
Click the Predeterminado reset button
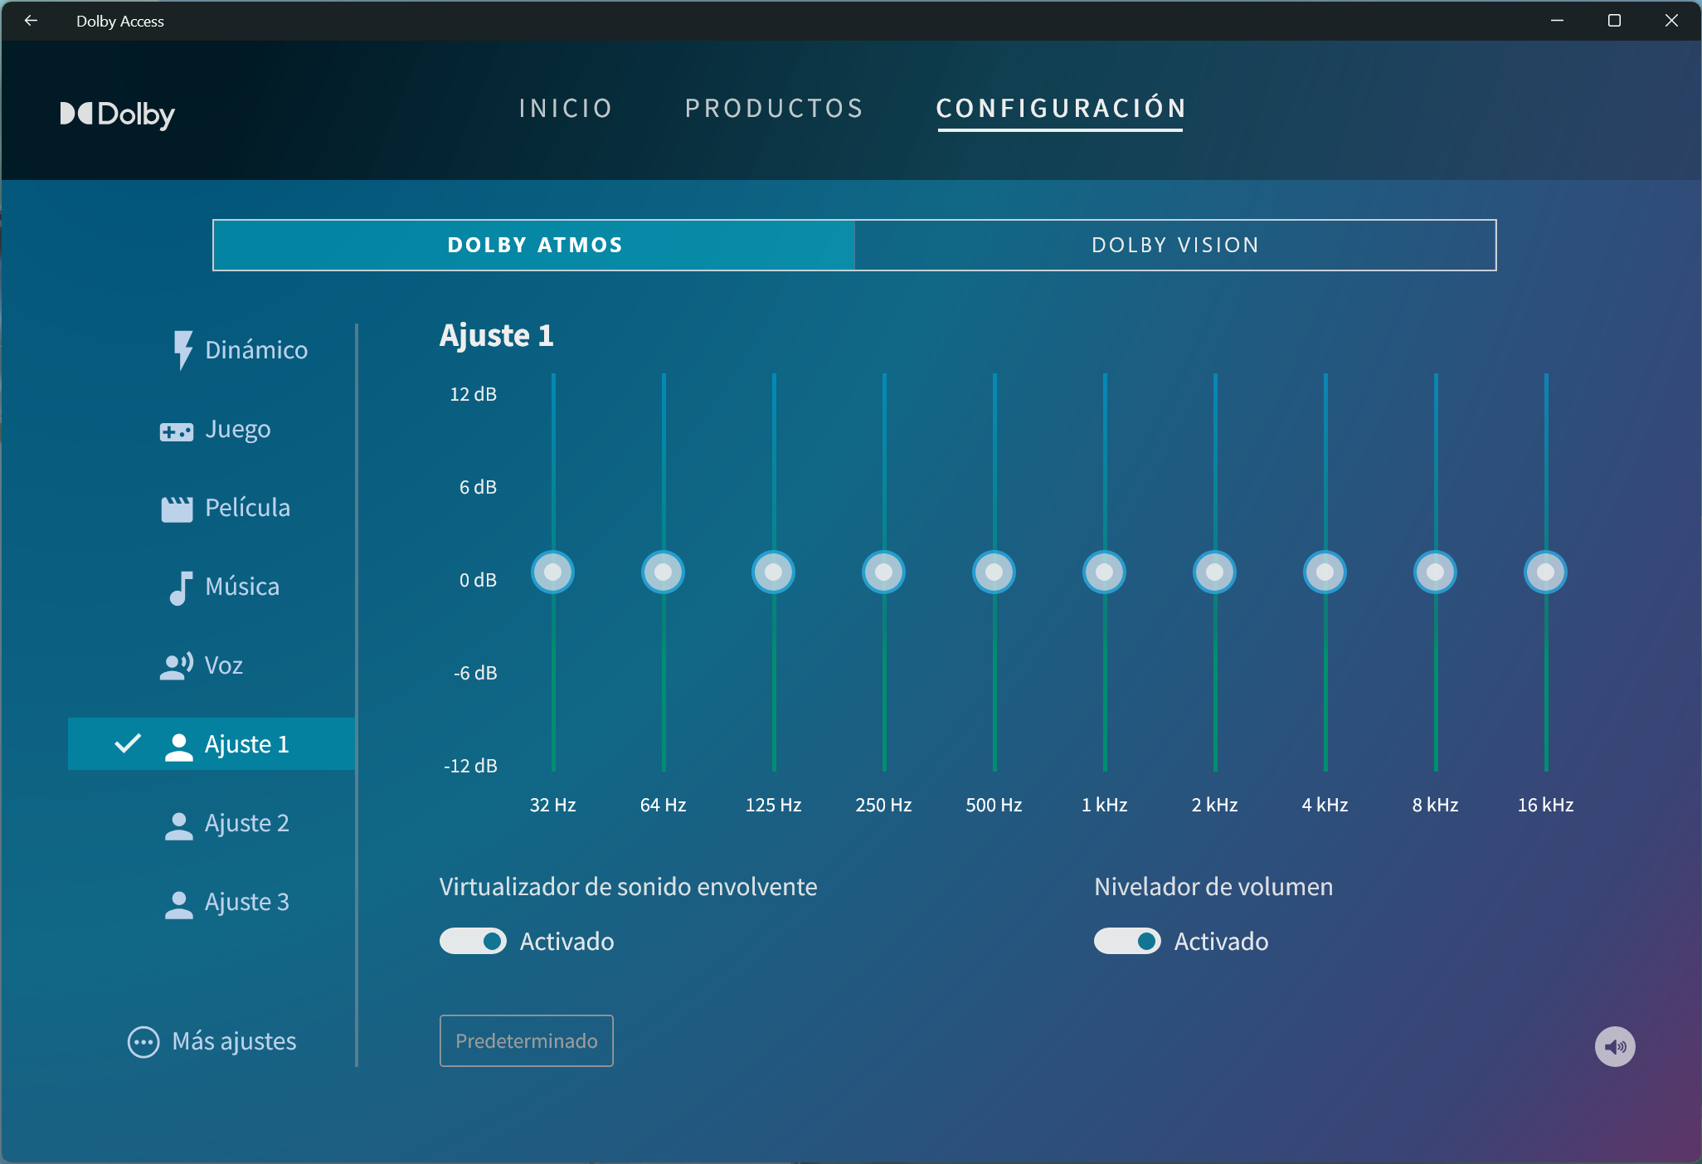tap(526, 1040)
